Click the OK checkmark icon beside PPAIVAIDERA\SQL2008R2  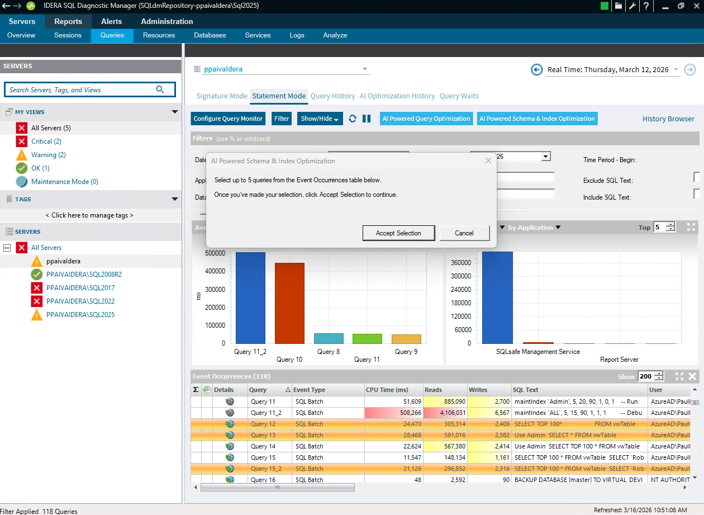[x=37, y=275]
